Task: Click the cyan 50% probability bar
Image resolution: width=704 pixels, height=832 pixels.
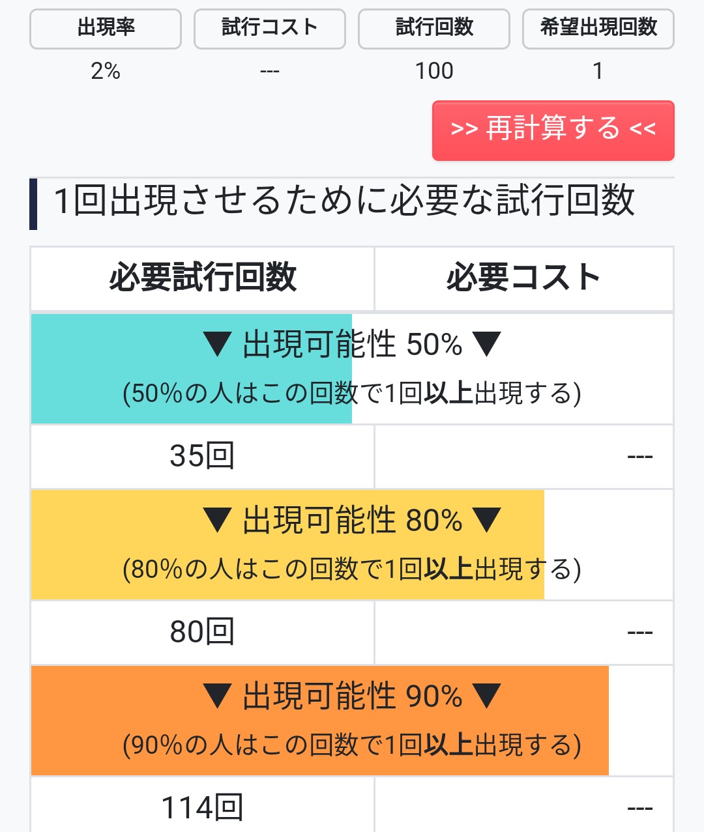Action: 192,369
